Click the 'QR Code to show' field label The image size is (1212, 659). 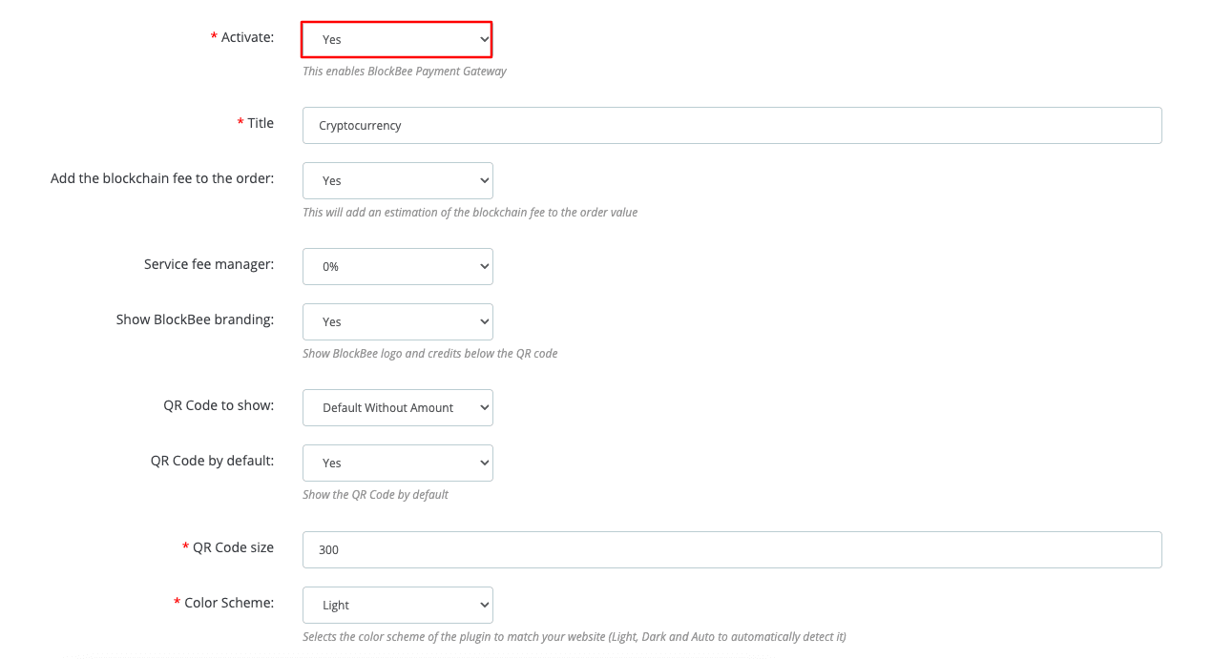click(x=218, y=405)
